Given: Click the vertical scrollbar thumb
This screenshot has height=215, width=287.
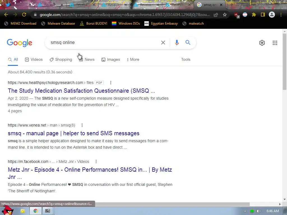Looking at the screenshot, I should click(284, 62).
